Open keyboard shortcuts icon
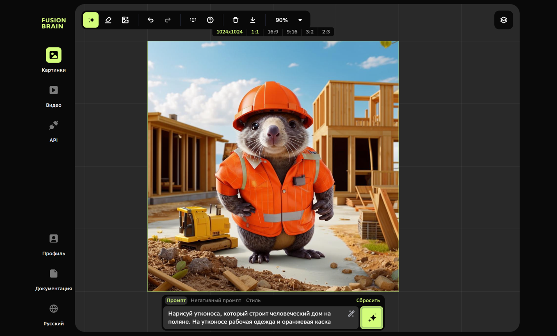This screenshot has height=336, width=557. pyautogui.click(x=193, y=20)
